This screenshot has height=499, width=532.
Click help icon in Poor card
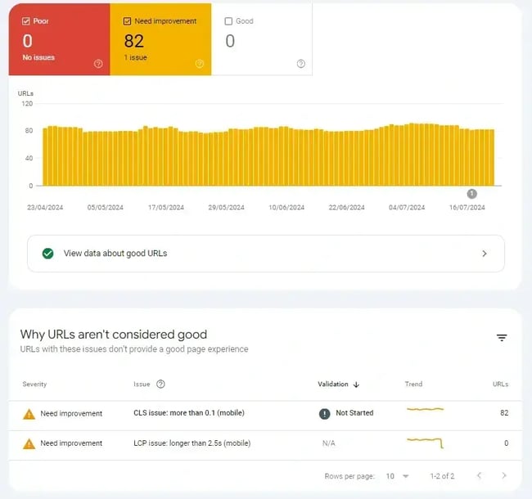[98, 64]
